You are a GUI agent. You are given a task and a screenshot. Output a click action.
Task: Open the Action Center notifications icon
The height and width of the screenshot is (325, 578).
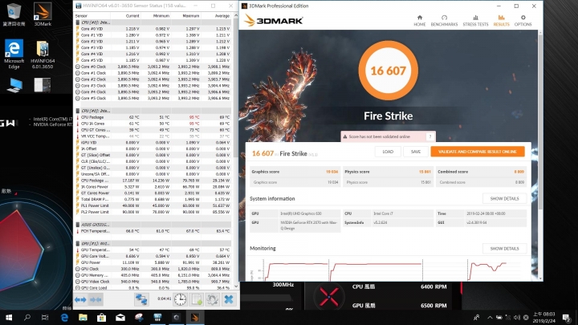click(x=567, y=317)
